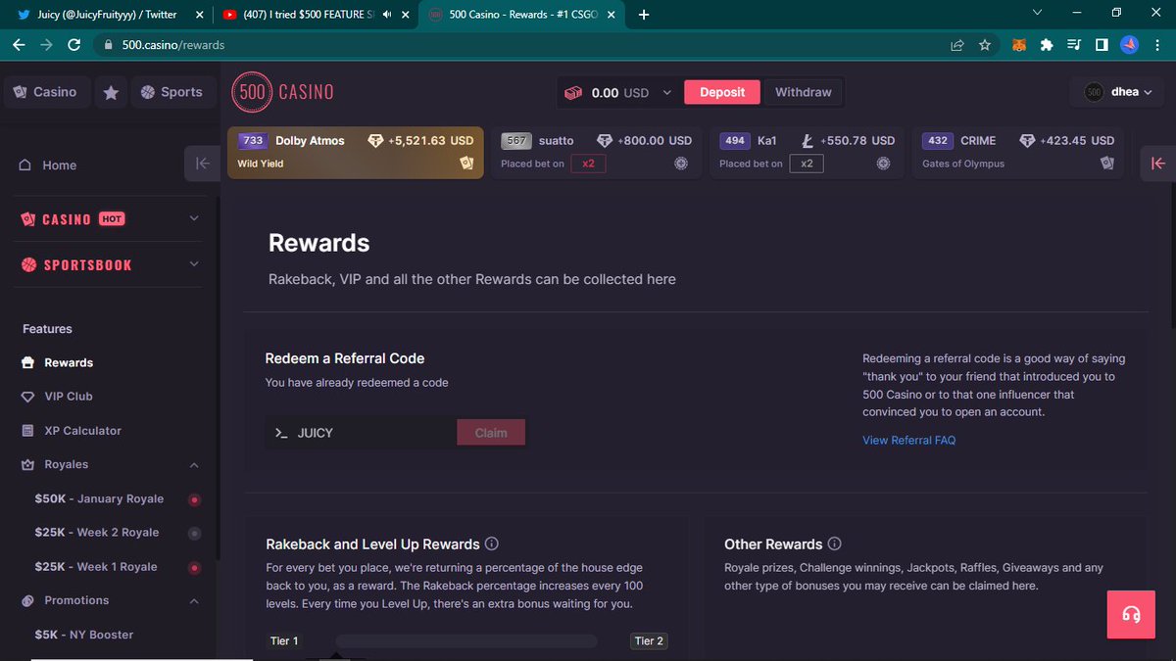This screenshot has height=661, width=1176.
Task: Open the dhea account dropdown
Action: pos(1117,92)
